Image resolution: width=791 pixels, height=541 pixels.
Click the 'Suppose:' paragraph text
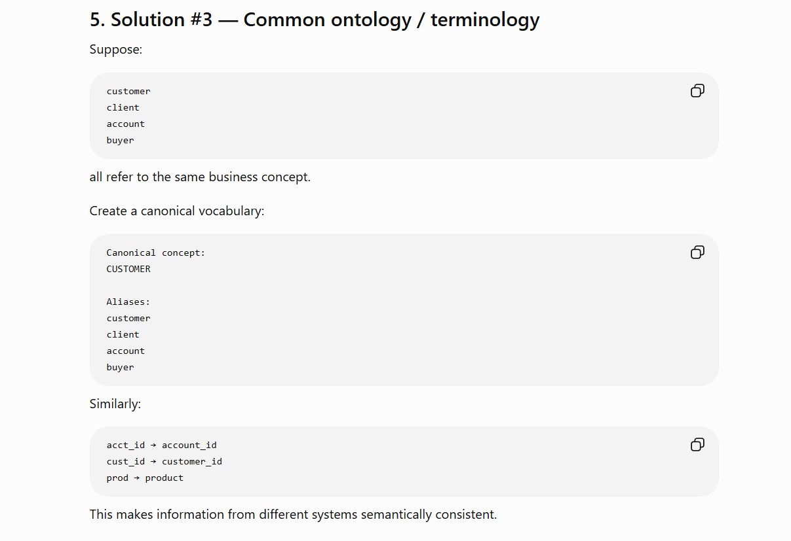point(116,50)
